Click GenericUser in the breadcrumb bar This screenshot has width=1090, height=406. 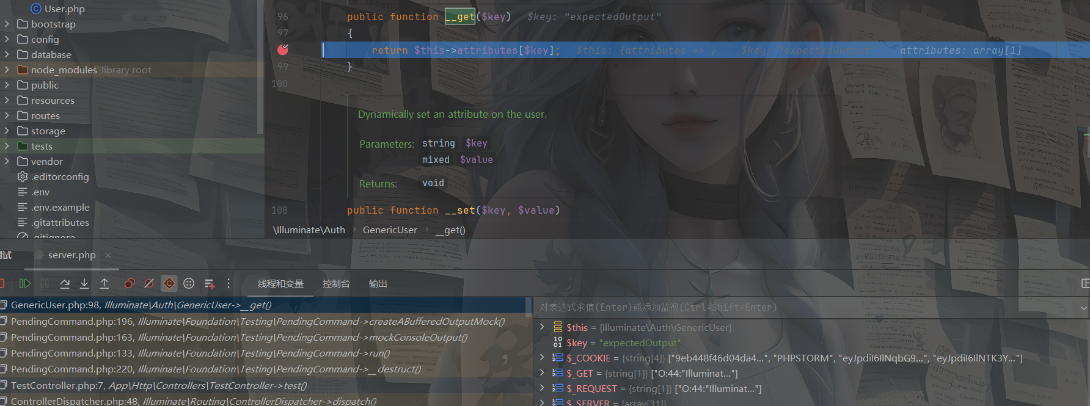point(390,230)
